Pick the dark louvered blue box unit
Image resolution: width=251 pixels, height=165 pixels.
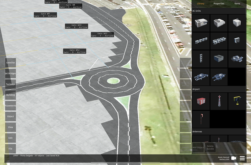click(219, 59)
